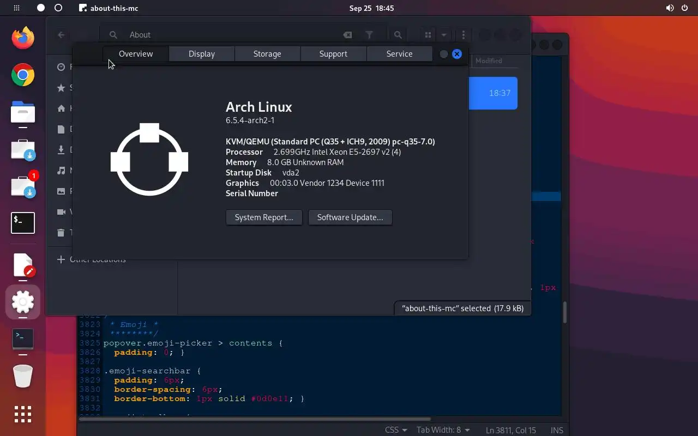This screenshot has width=698, height=436.
Task: Clear the About search text in Files
Action: [347, 35]
